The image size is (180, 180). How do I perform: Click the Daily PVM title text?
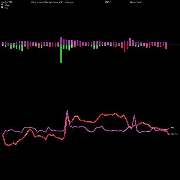click(7, 2)
